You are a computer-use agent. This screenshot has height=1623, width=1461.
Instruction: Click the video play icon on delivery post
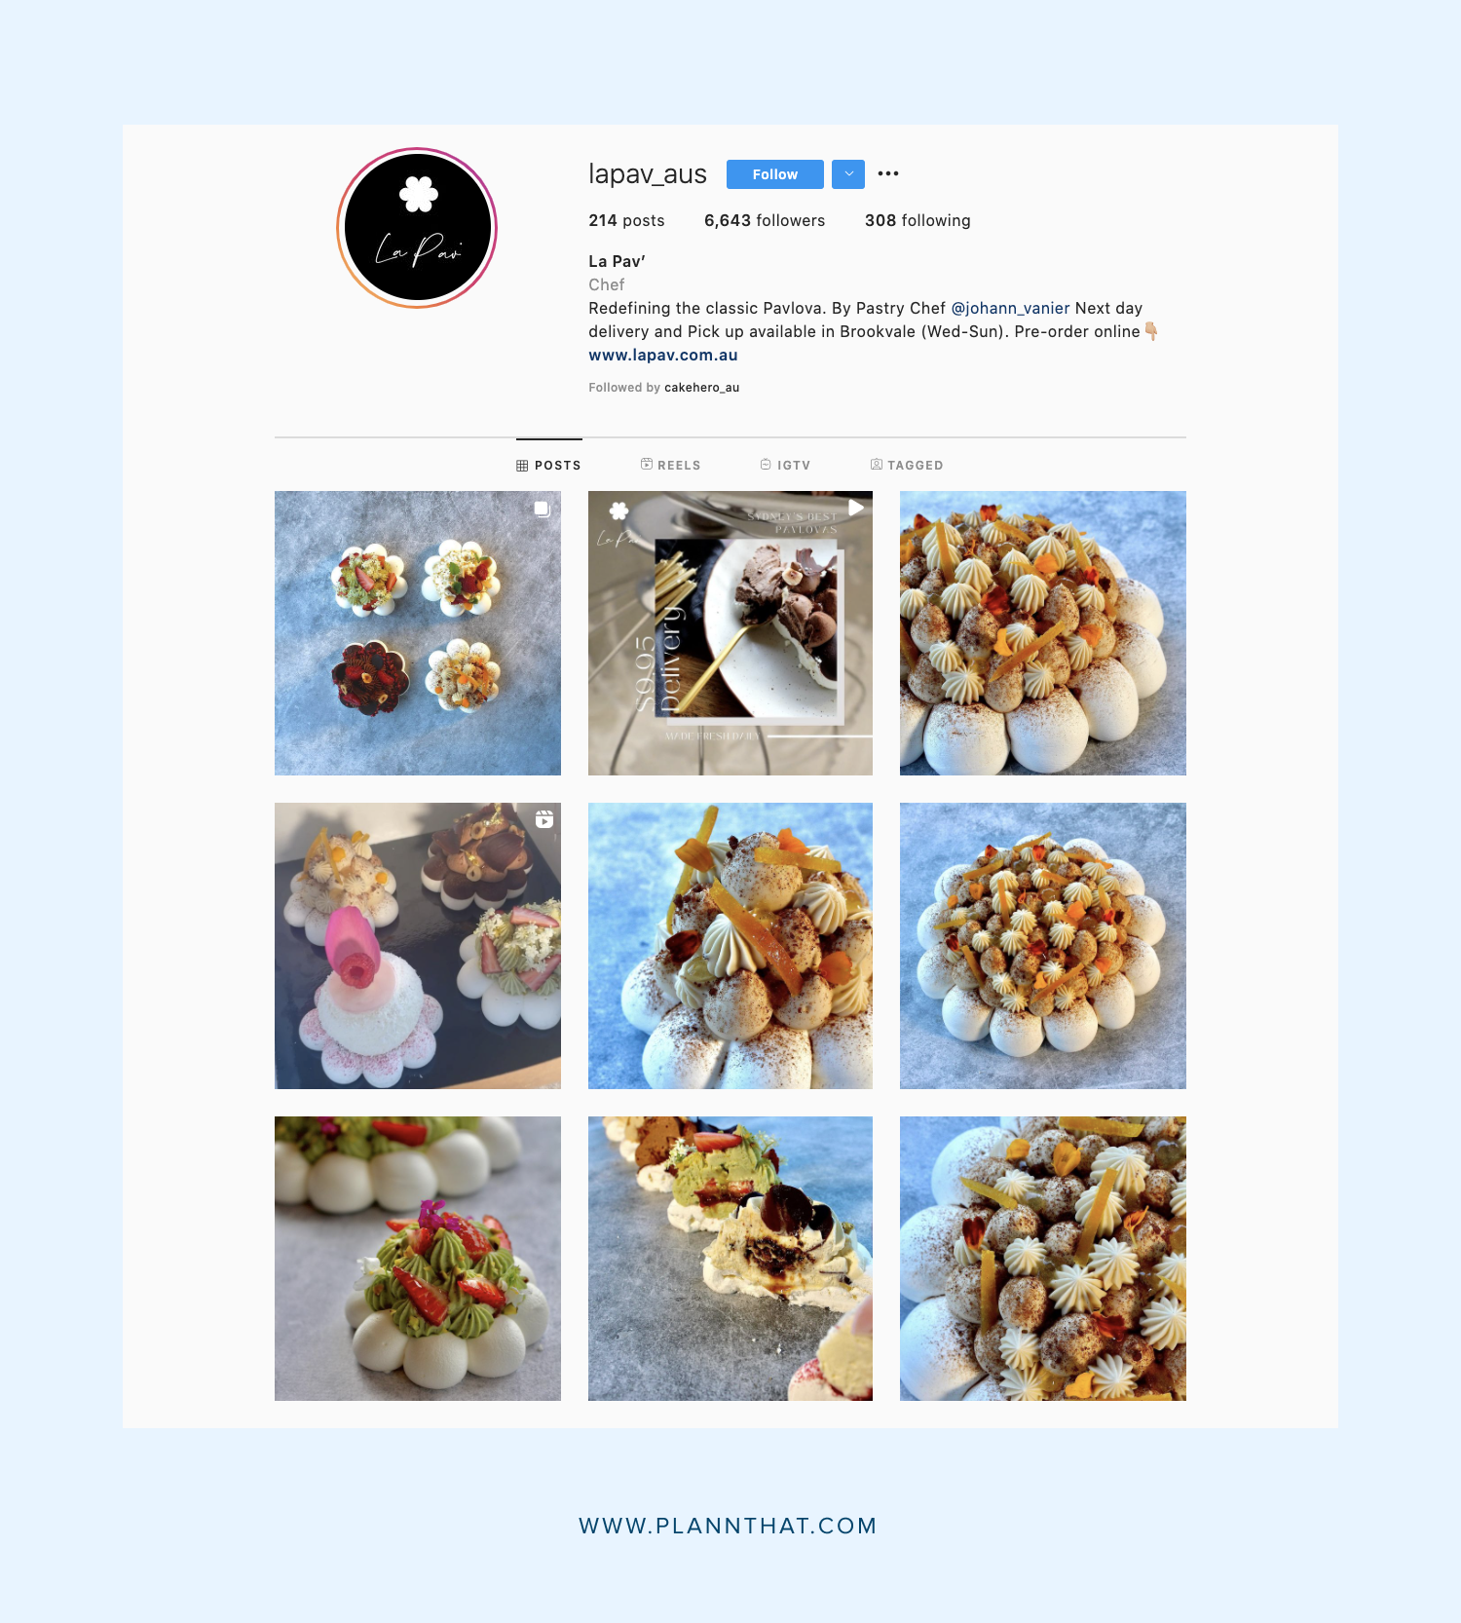coord(855,508)
